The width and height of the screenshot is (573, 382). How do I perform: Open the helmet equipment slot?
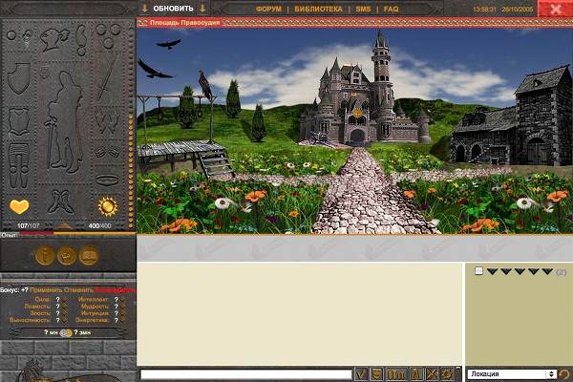point(54,39)
